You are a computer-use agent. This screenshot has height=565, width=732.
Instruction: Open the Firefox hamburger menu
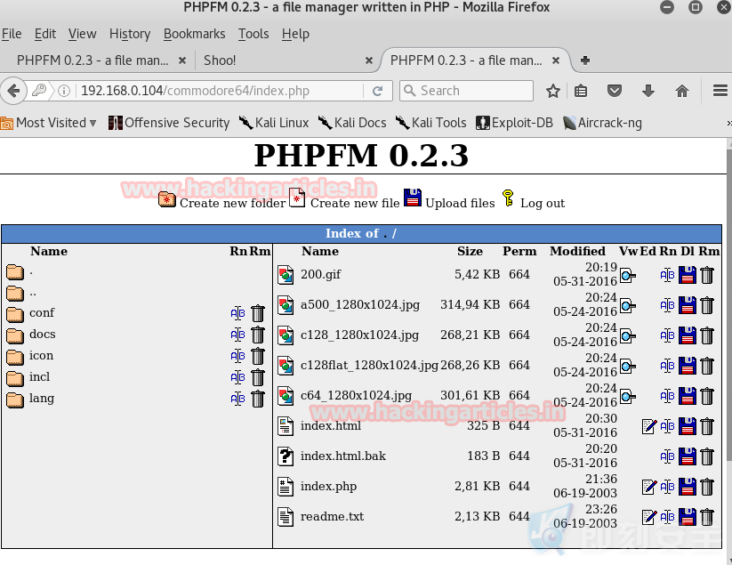[720, 91]
